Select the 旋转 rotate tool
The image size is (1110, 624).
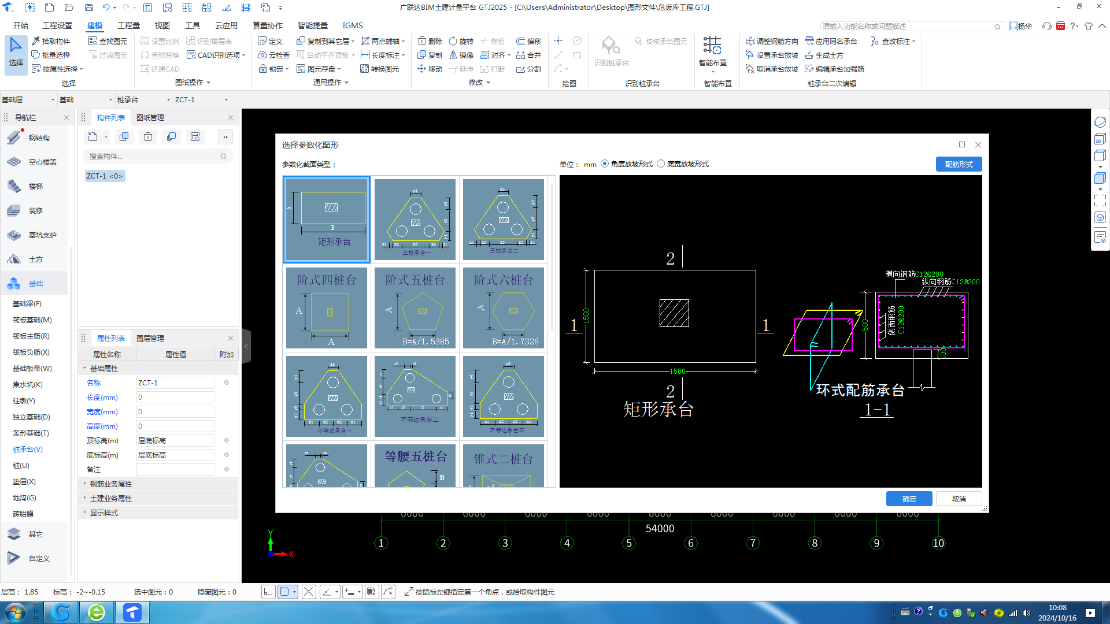click(x=461, y=41)
